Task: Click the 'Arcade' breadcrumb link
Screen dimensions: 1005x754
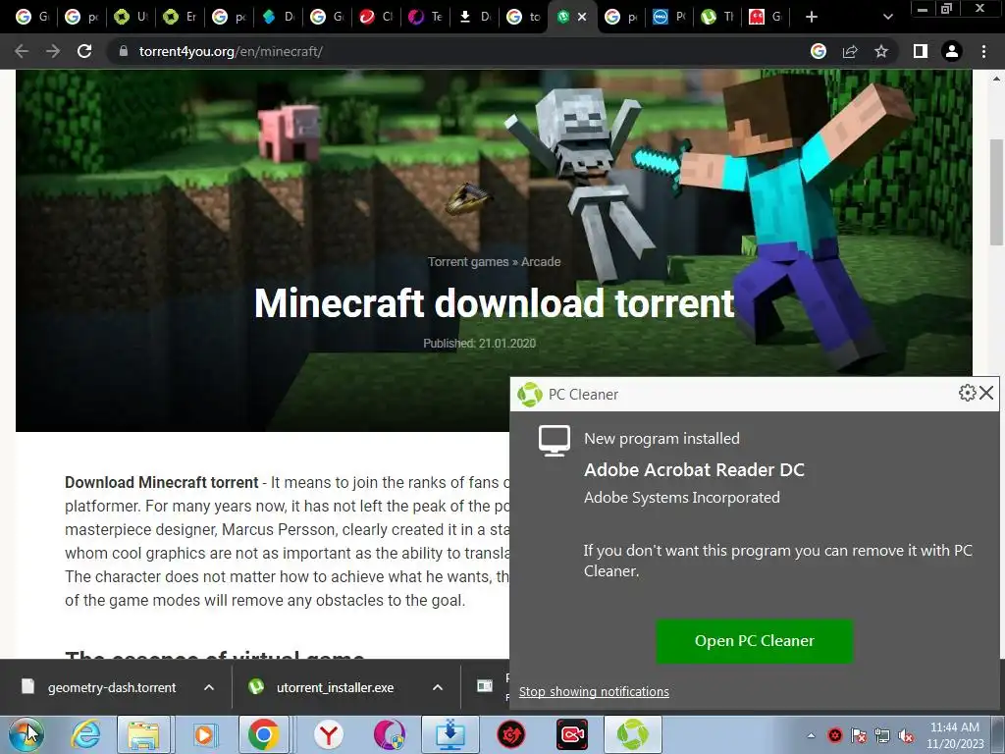Action: click(x=541, y=261)
